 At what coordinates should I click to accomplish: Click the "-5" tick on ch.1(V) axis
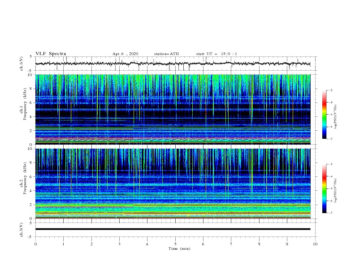(x=30, y=71)
